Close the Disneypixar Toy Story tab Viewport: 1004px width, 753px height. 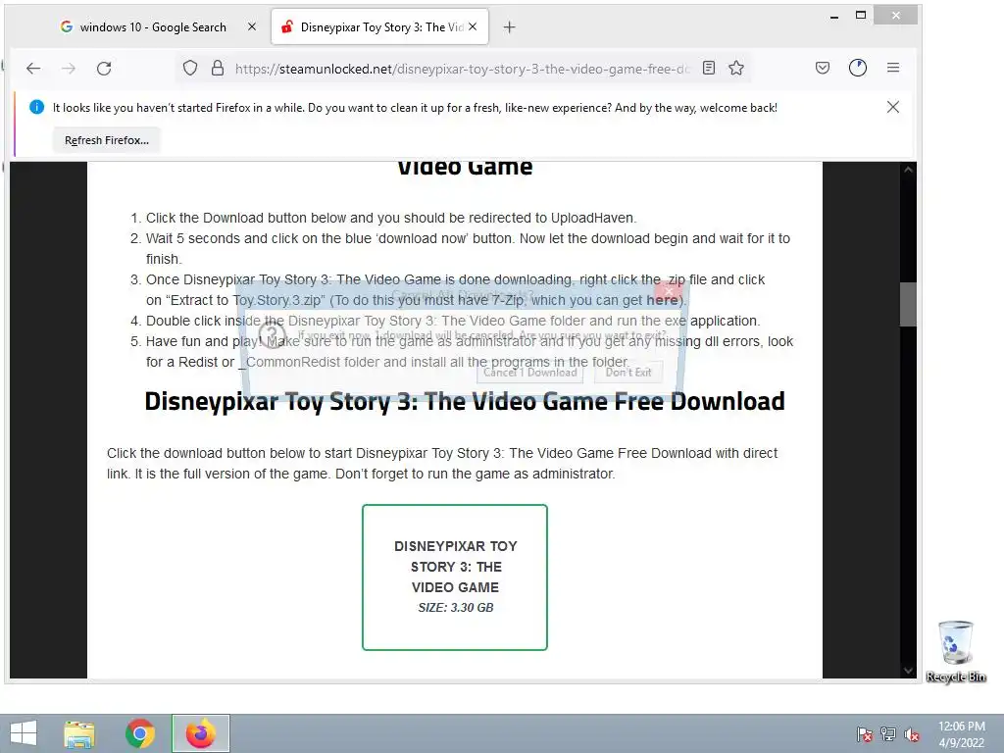473,26
